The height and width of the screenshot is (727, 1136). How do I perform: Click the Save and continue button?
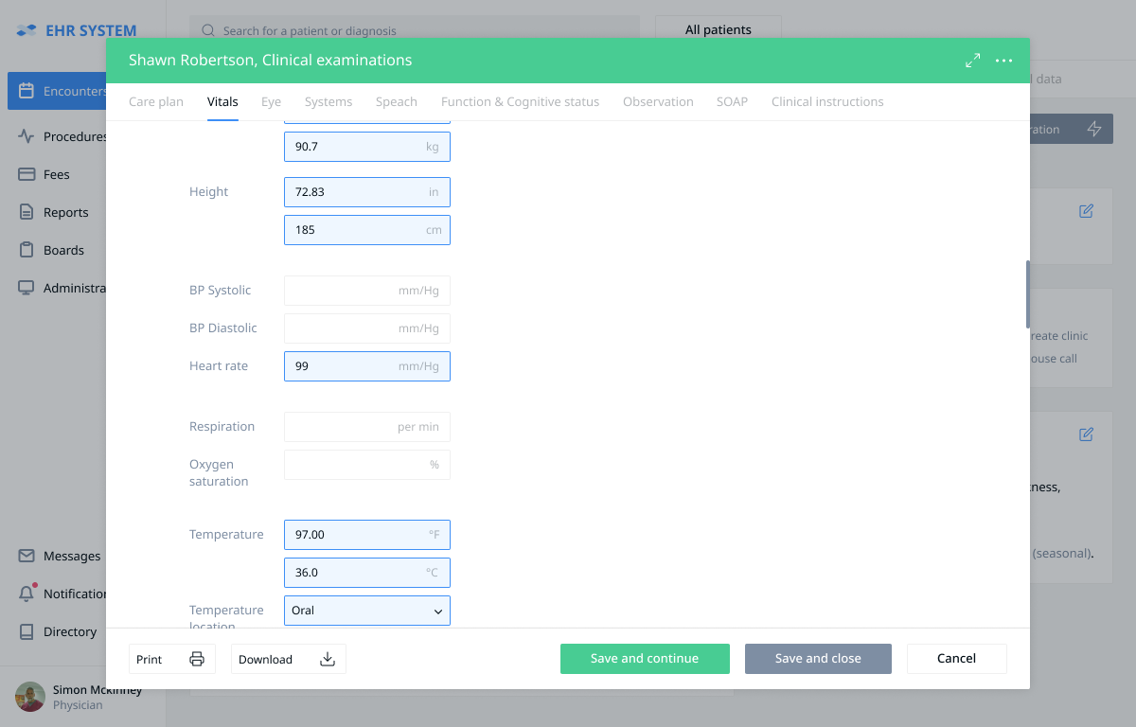[645, 659]
